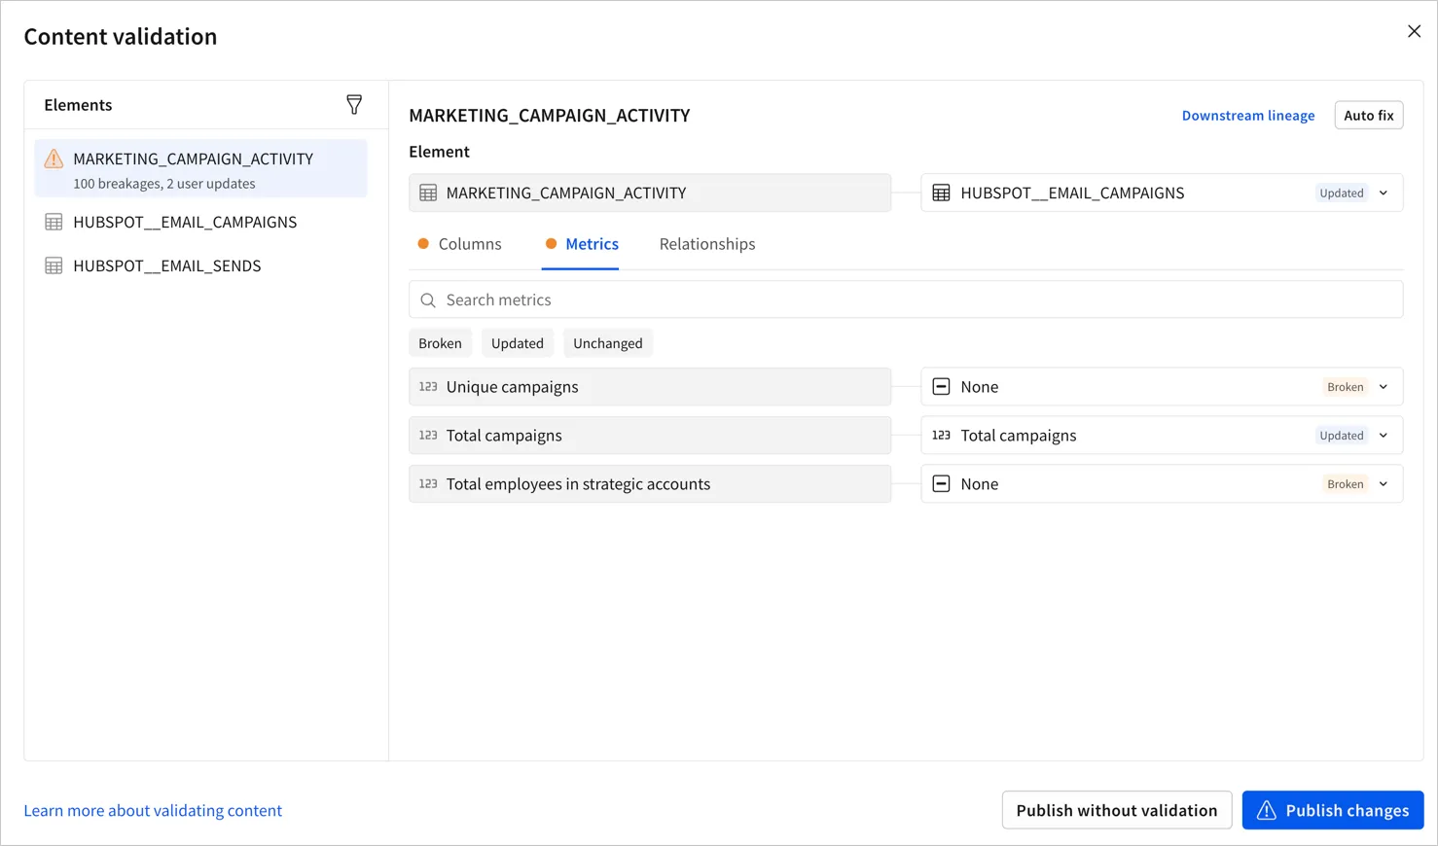The width and height of the screenshot is (1438, 846).
Task: Click the 123 icon in Total campaigns target mapping
Action: 941,436
